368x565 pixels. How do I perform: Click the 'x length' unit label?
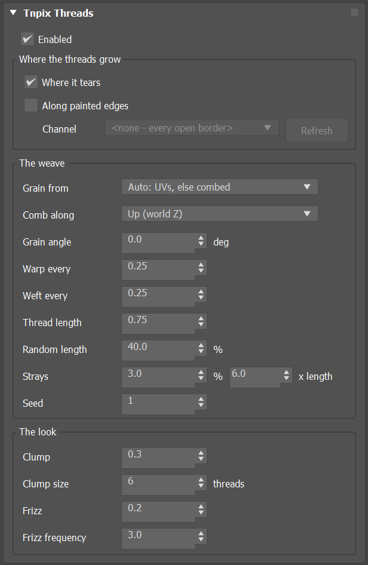click(x=315, y=376)
